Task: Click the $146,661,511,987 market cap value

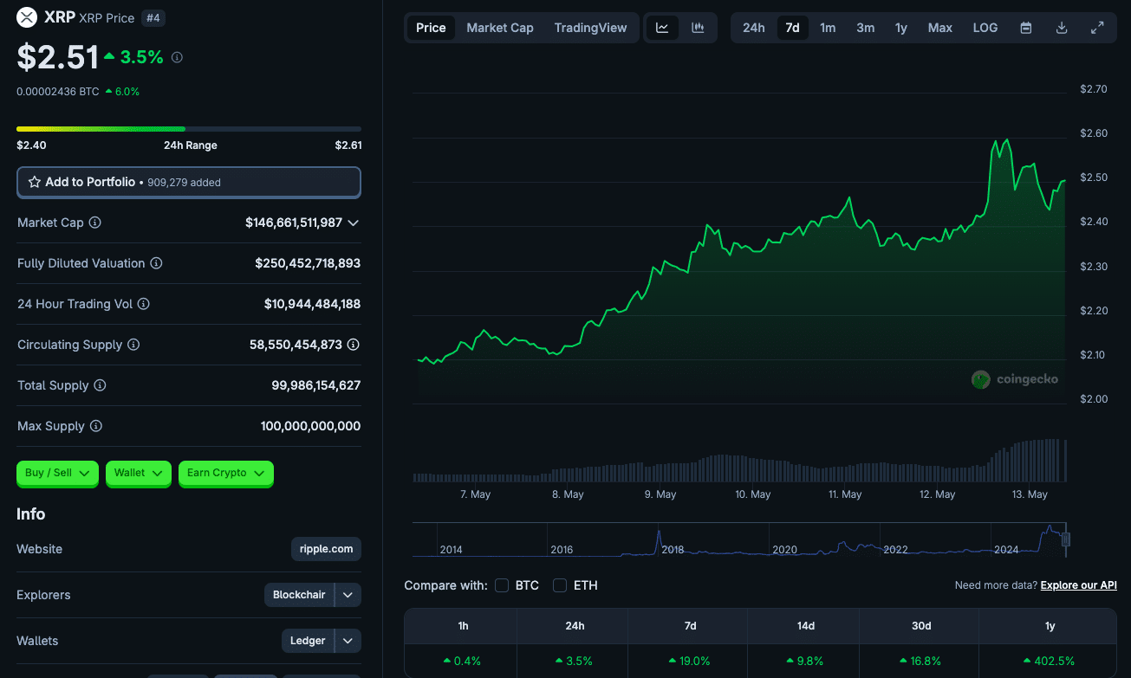Action: pos(294,223)
